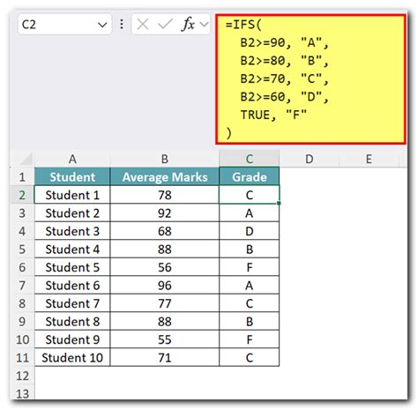Click the Cancel (X) icon in formula bar
This screenshot has width=418, height=410.
click(143, 25)
